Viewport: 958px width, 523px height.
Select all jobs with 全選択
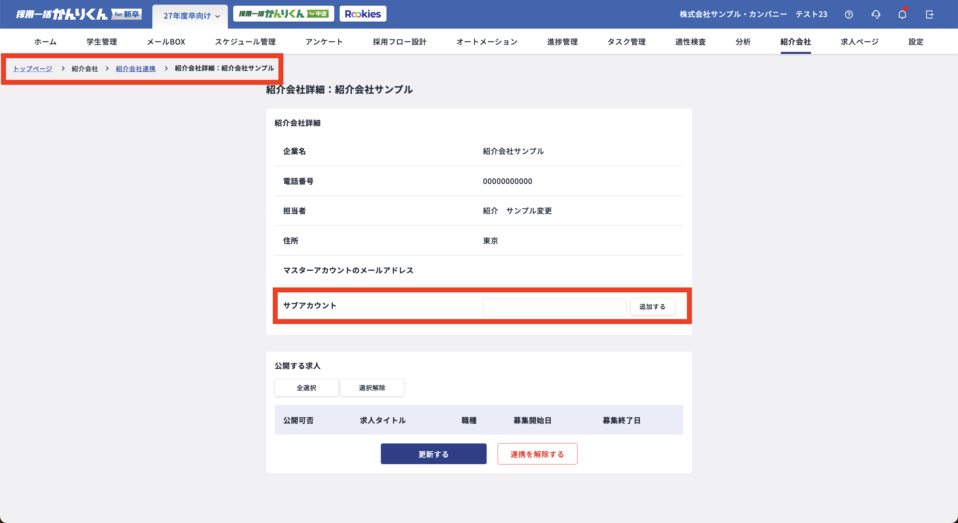[x=306, y=388]
